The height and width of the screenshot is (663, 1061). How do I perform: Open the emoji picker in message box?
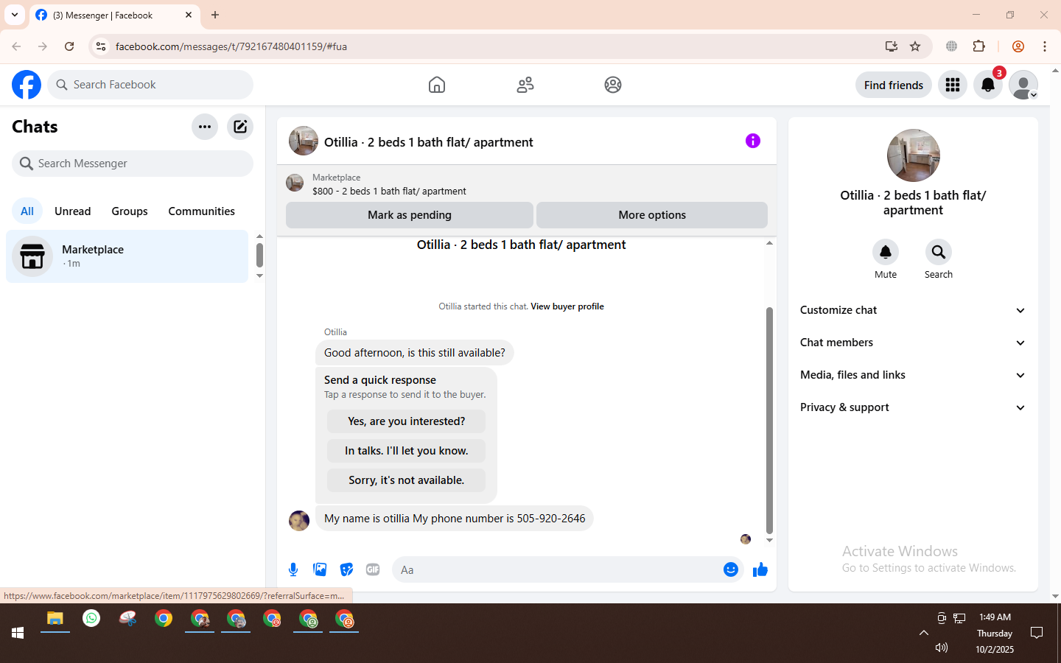coord(731,569)
